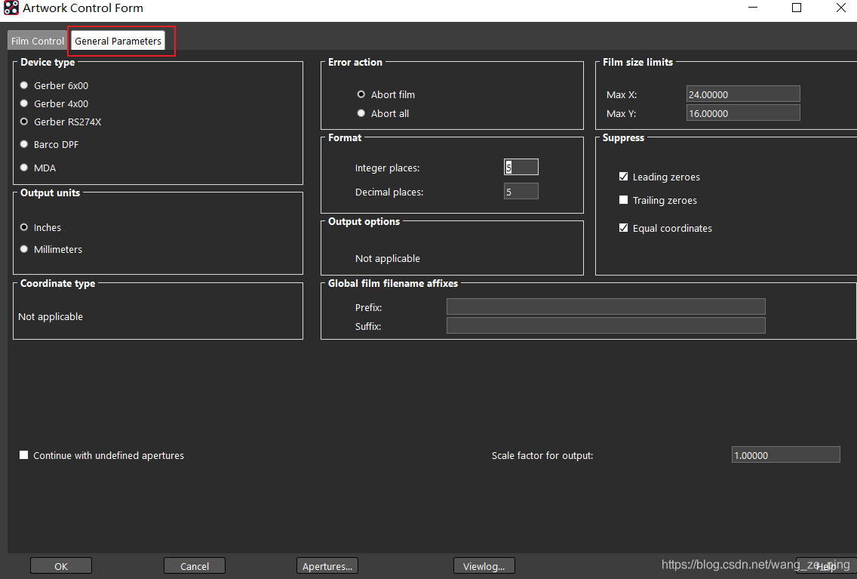Screen dimensions: 857x579
Task: Set output units to Inches
Action: (x=24, y=227)
